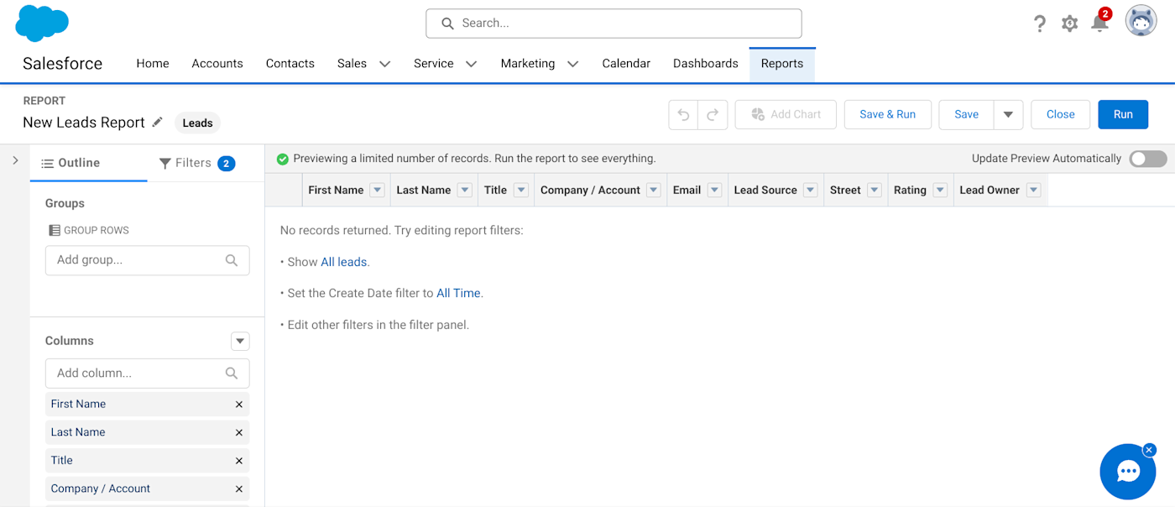Image resolution: width=1175 pixels, height=507 pixels.
Task: Dismiss the chat widget with its X
Action: pyautogui.click(x=1149, y=450)
